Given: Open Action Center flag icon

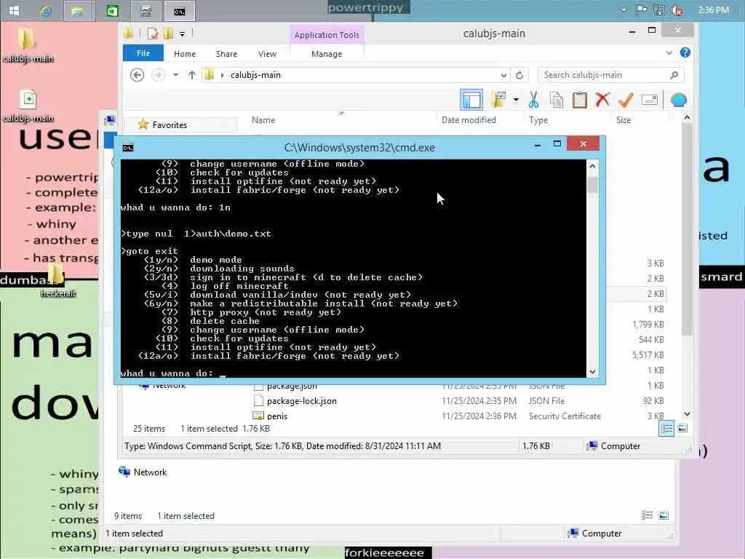Looking at the screenshot, I should (x=642, y=10).
